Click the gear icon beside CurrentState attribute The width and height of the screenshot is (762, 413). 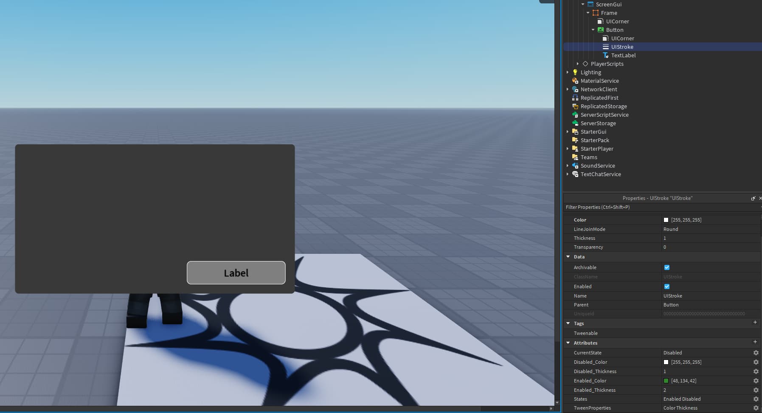coord(756,353)
